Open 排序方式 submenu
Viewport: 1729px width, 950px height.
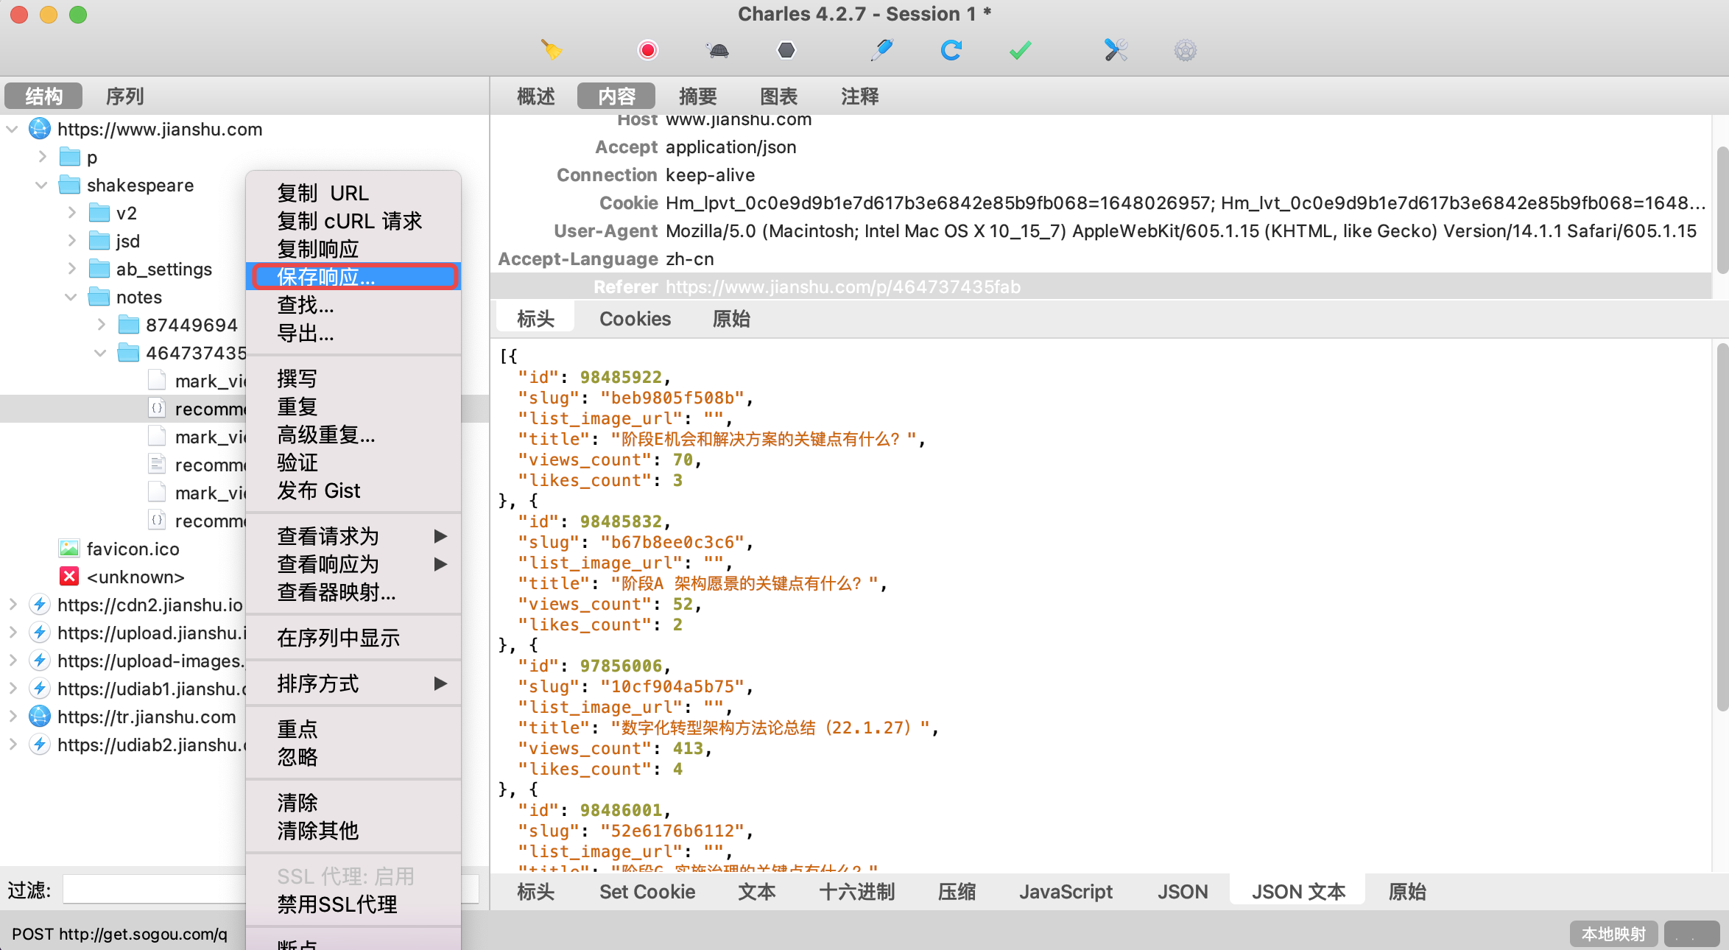click(353, 683)
